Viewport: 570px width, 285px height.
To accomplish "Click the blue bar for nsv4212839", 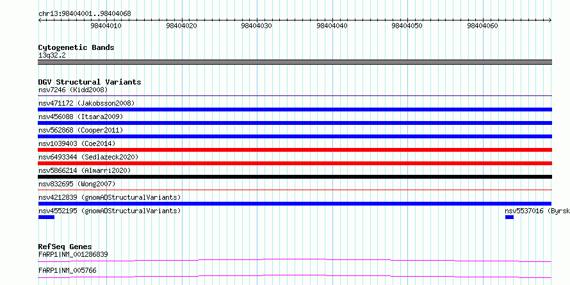I will point(295,204).
